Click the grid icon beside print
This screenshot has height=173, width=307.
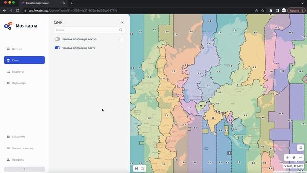[143, 168]
